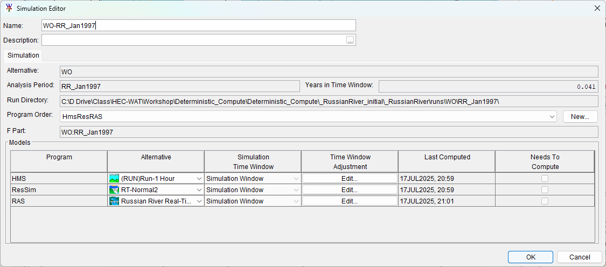Screen dimensions: 606x267
Task: Open RAS alternative dropdown arrow
Action: coord(199,201)
